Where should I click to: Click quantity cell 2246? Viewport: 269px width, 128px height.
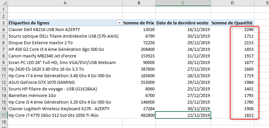click(232, 29)
